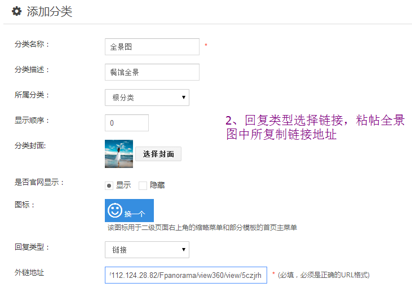Viewport: 412px width, 292px height.
Task: Open the 所属分类 dropdown showing 根分类
Action: 147,98
